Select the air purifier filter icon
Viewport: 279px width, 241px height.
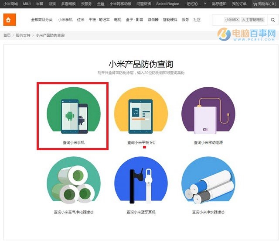pos(74,180)
